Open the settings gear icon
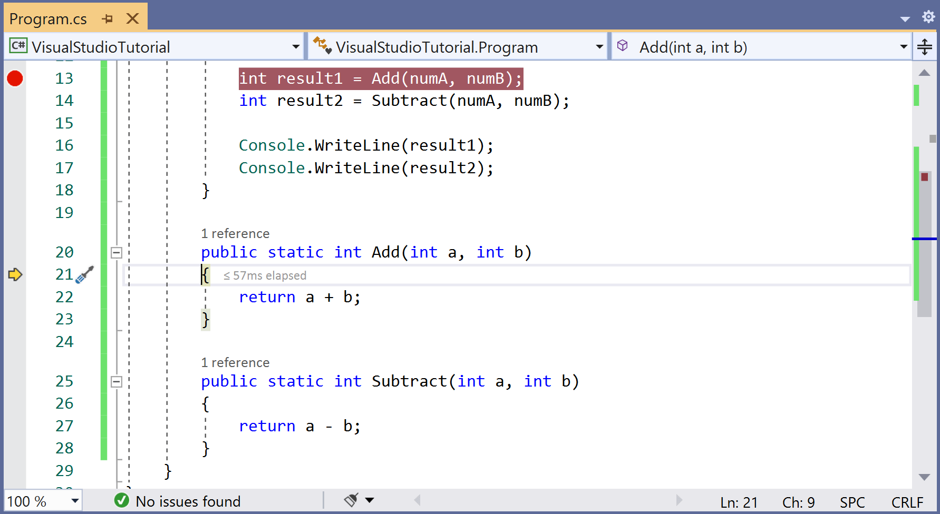Image resolution: width=940 pixels, height=514 pixels. [x=928, y=16]
